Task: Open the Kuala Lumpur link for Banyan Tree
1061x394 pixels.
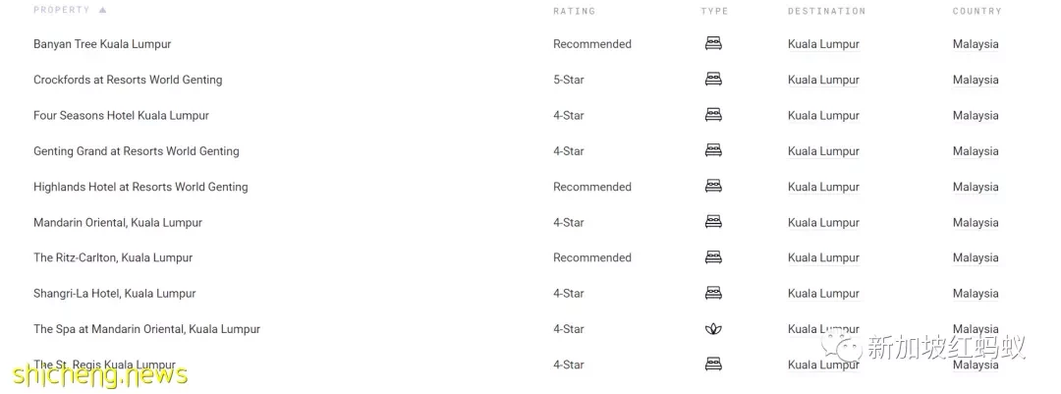Action: [823, 44]
